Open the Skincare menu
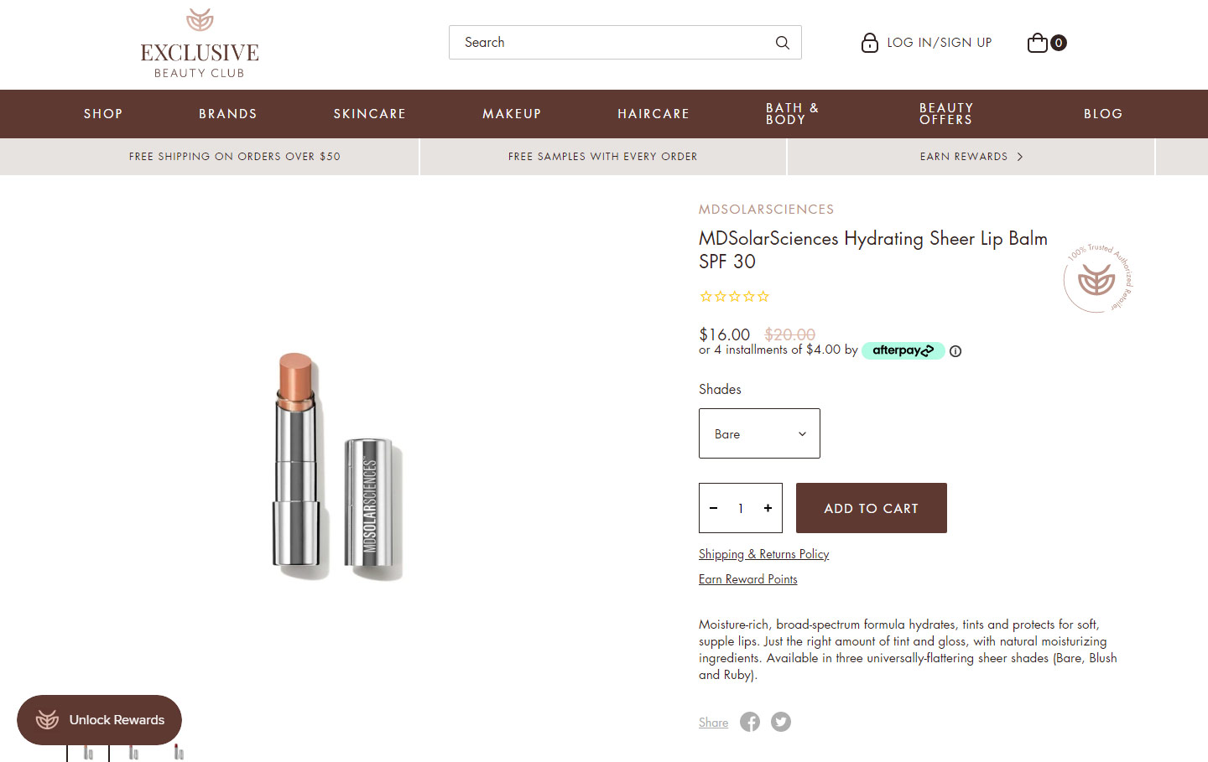The height and width of the screenshot is (762, 1208). 369,114
